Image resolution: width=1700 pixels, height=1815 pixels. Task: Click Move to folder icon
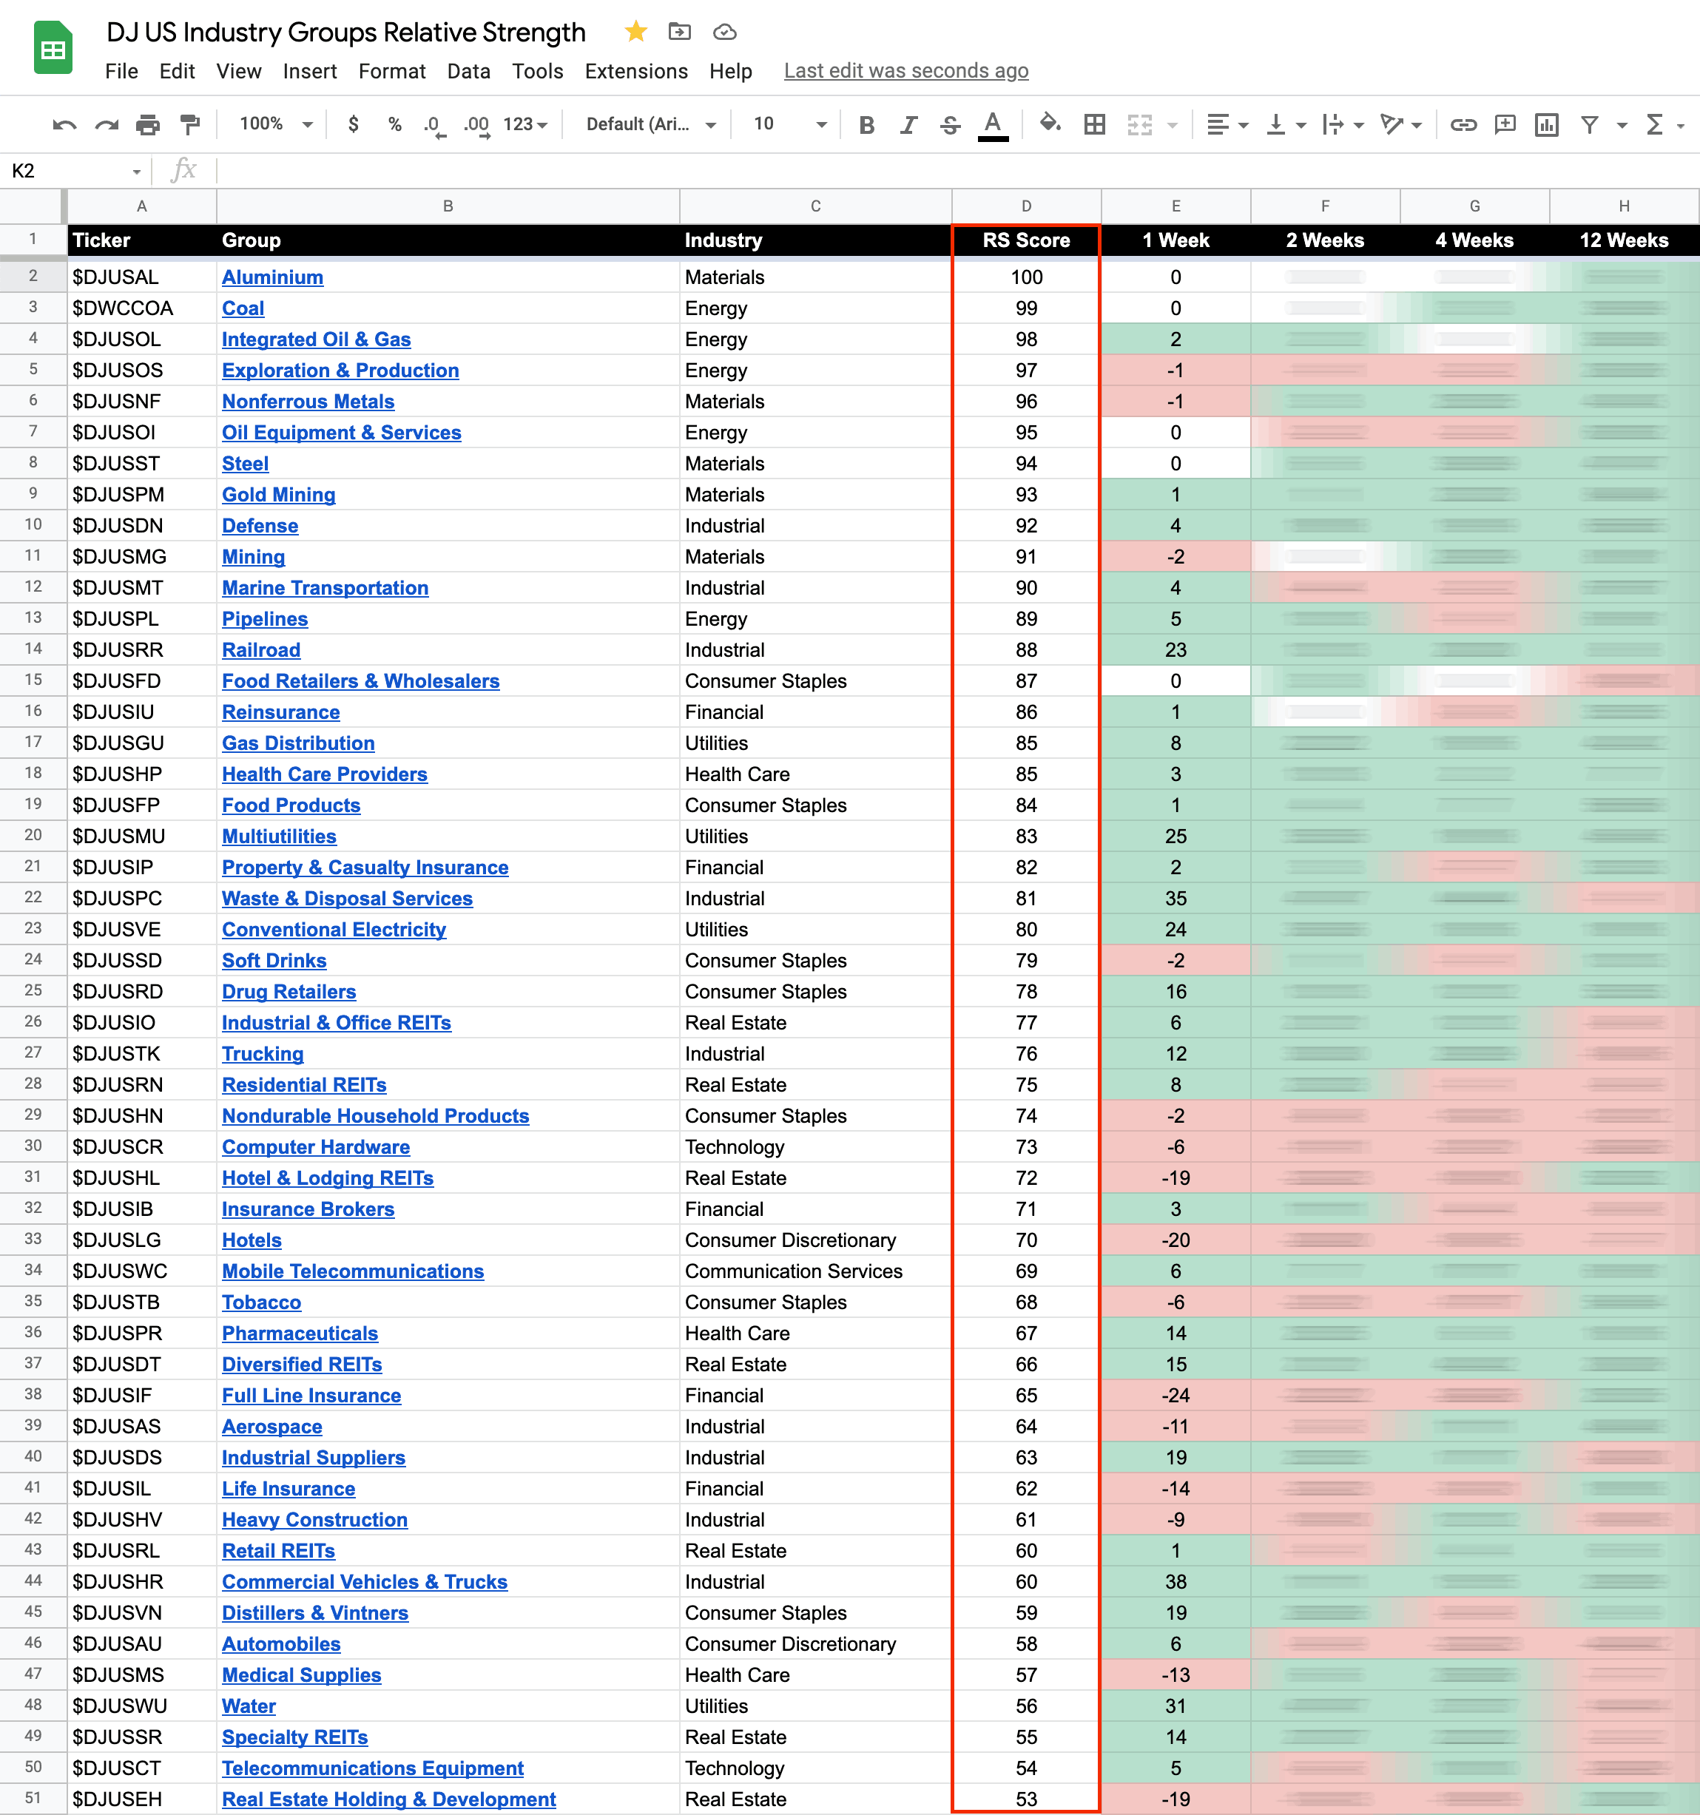tap(679, 32)
